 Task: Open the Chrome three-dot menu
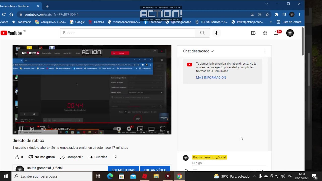coord(299,14)
